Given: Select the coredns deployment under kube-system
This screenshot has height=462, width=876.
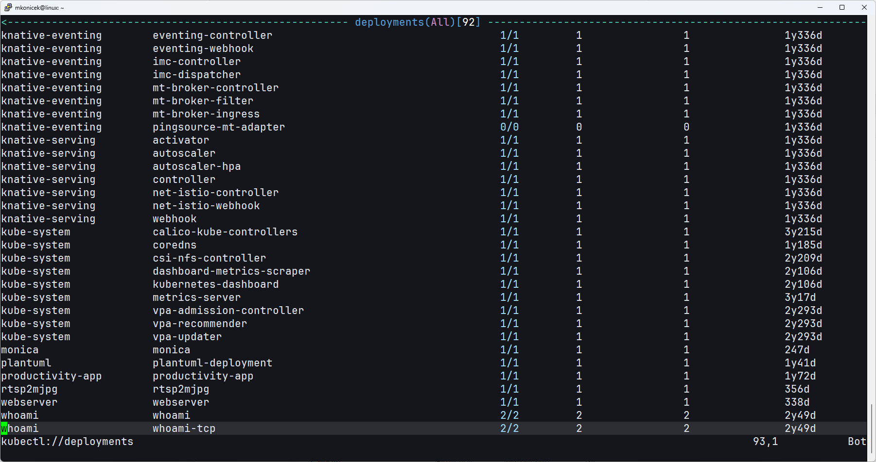Looking at the screenshot, I should [174, 245].
